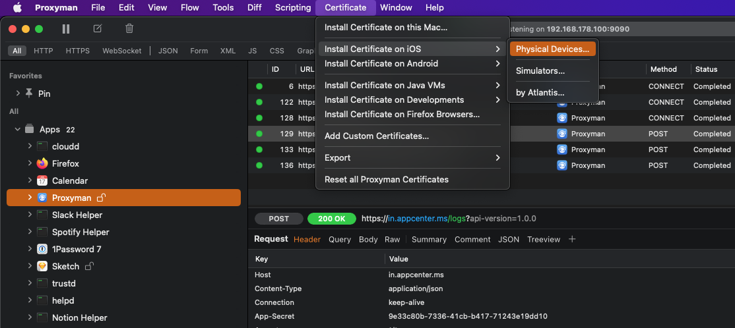Screen dimensions: 735x328
Task: Expand the Proxyman tree item
Action: pos(30,198)
